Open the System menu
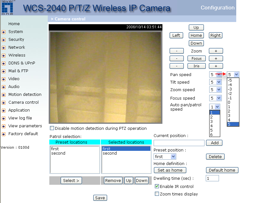The height and width of the screenshot is (203, 262). coord(15,31)
